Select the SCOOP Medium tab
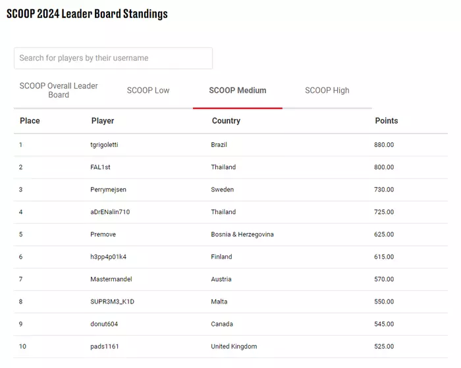Viewport: 461px width, 368px height. coord(238,90)
